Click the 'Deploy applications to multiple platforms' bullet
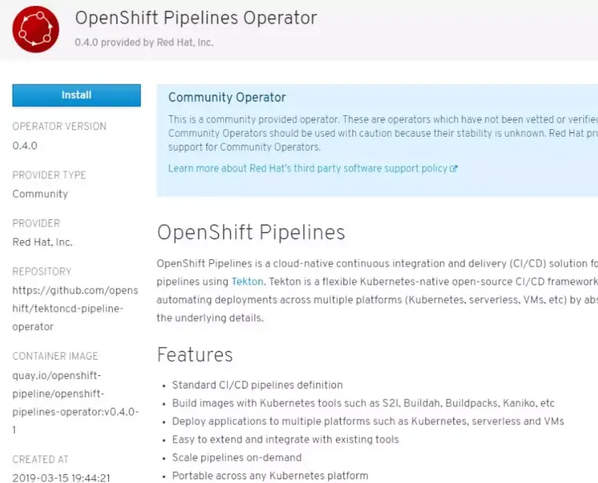 pyautogui.click(x=368, y=421)
